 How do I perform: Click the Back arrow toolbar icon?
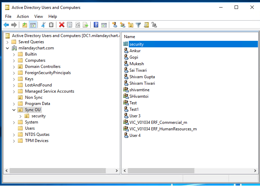pos(6,25)
